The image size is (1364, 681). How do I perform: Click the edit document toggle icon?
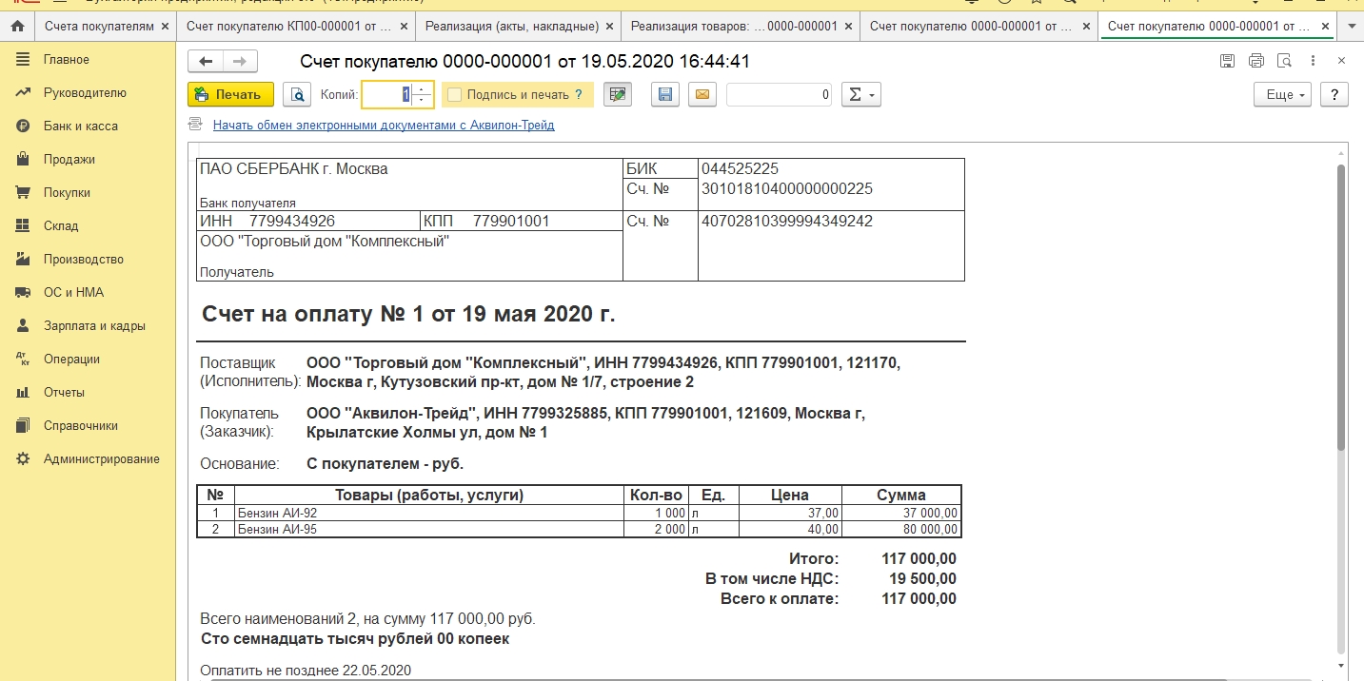618,95
